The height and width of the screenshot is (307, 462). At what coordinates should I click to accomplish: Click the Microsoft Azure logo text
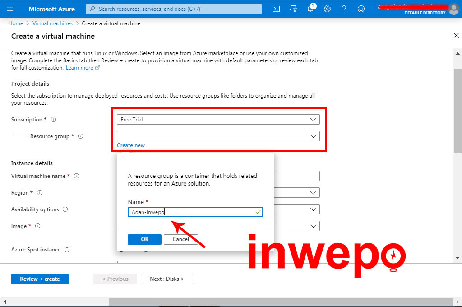(x=52, y=9)
